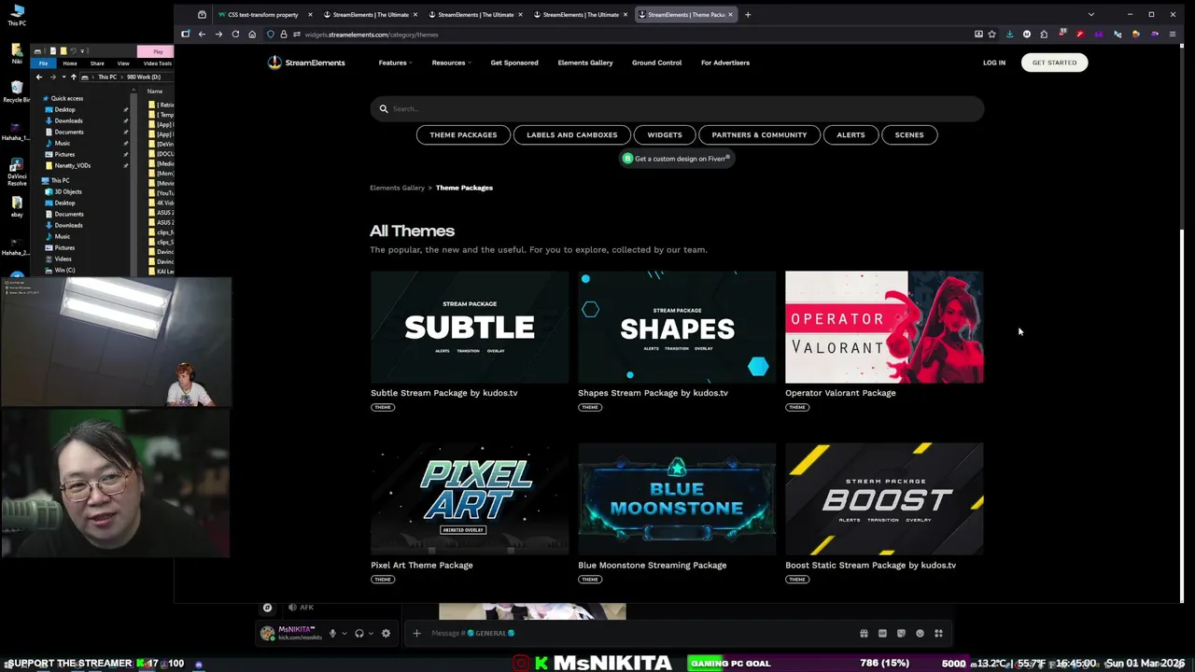
Task: Open the browser downloads icon
Action: 1009,35
